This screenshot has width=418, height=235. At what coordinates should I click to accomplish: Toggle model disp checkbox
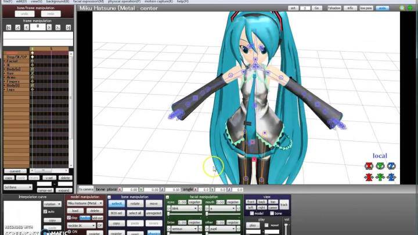pyautogui.click(x=69, y=218)
